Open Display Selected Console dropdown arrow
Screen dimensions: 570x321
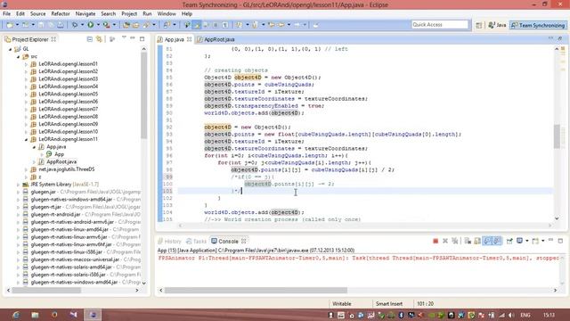tap(526, 241)
